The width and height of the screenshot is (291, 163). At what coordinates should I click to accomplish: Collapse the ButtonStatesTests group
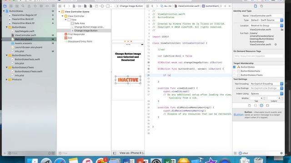click(x=7, y=55)
